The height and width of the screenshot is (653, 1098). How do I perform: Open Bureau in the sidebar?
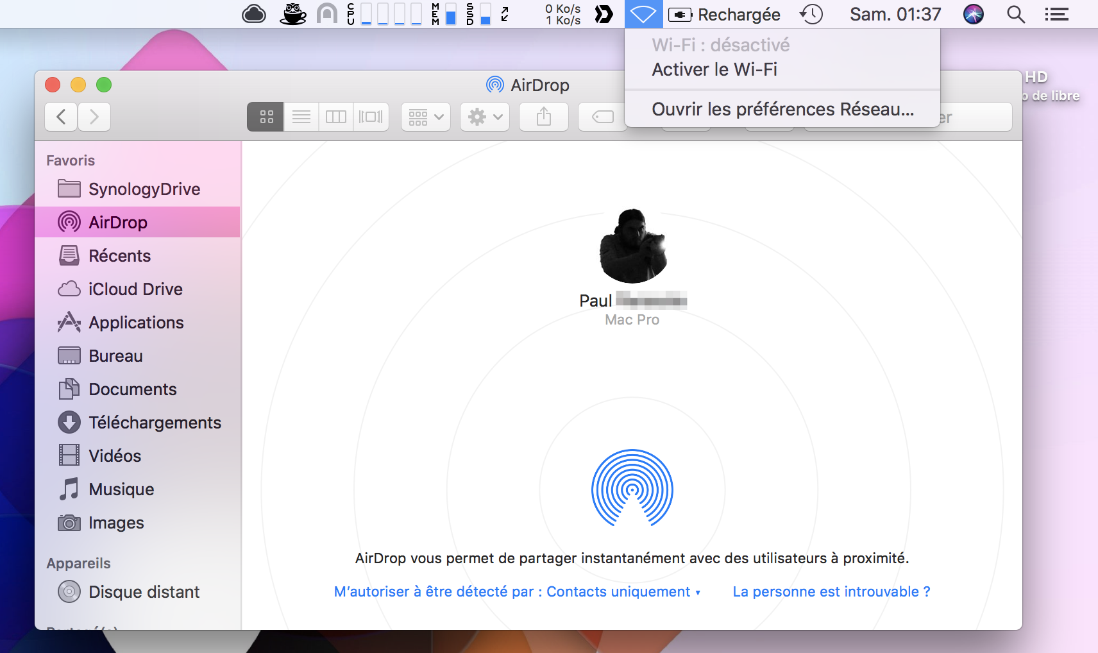click(x=137, y=356)
